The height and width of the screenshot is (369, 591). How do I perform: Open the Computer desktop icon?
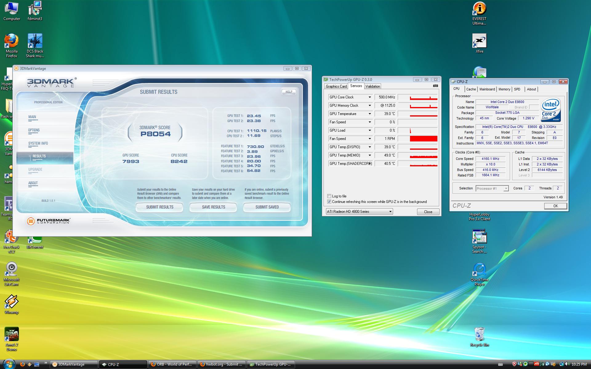pos(12,11)
